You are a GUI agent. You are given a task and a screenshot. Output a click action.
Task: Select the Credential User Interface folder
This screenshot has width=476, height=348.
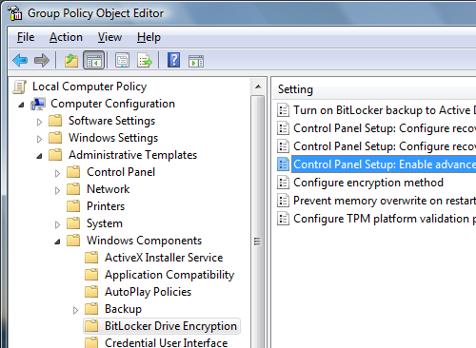(166, 343)
